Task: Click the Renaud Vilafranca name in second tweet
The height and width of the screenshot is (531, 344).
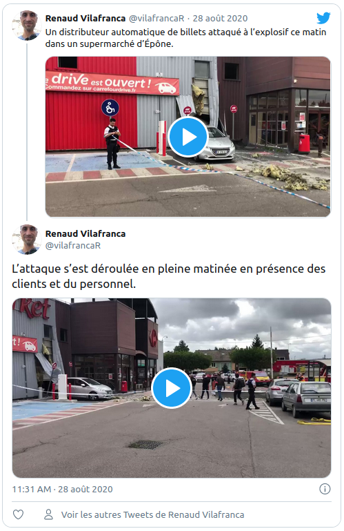Action: click(x=85, y=233)
